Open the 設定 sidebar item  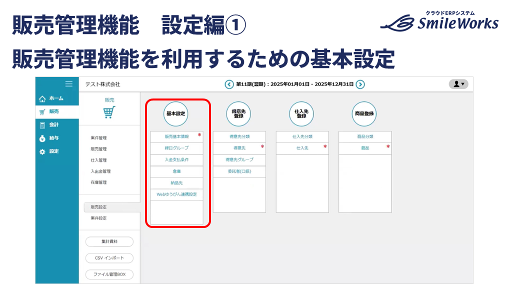(x=57, y=151)
